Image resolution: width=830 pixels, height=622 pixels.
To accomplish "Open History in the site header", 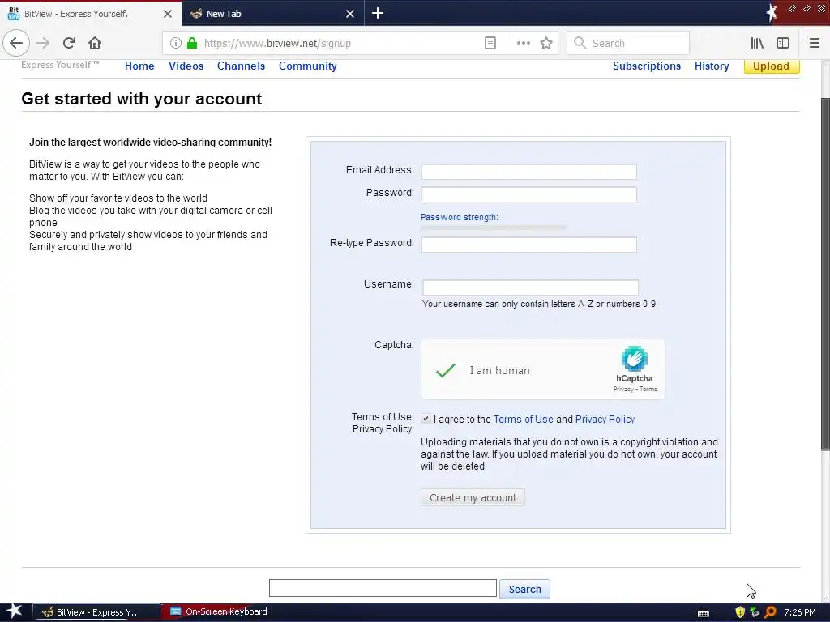I will (x=712, y=66).
